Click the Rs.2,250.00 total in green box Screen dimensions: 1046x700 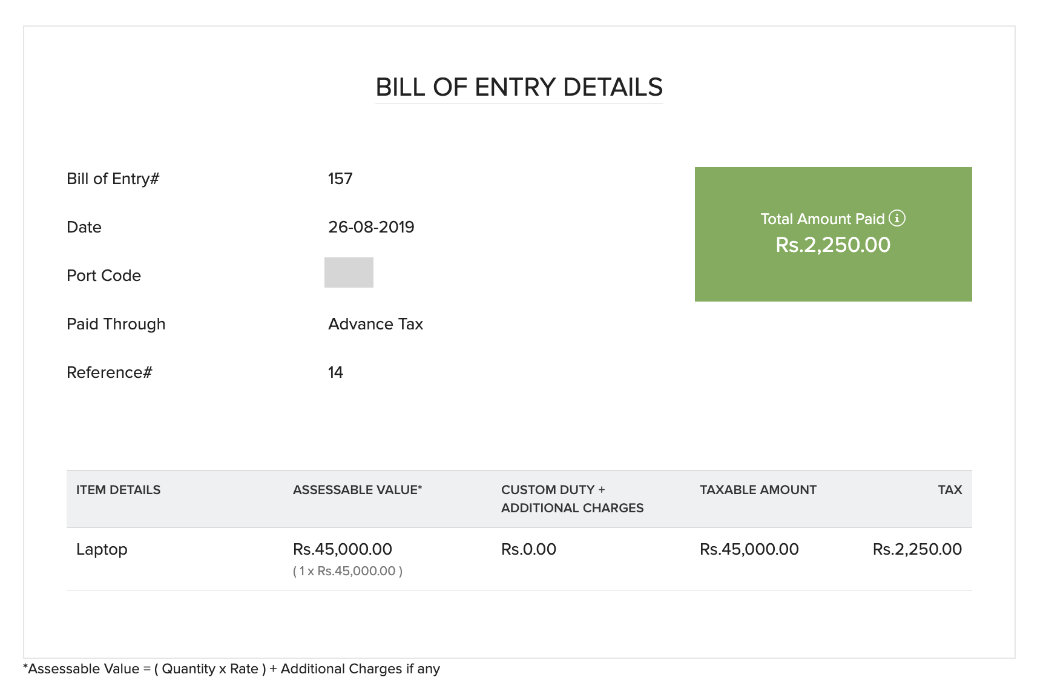(833, 245)
